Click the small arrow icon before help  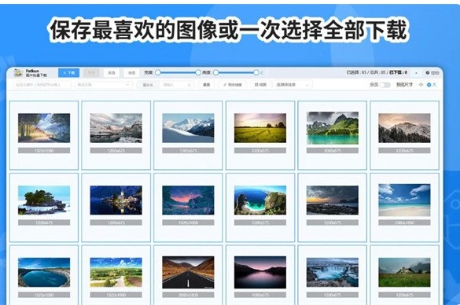point(416,73)
